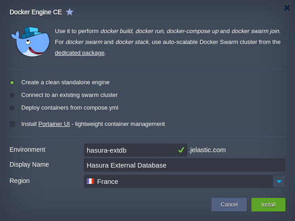Image resolution: width=295 pixels, height=221 pixels.
Task: Select Deploy containers from compose.yml option
Action: pos(12,108)
